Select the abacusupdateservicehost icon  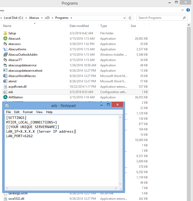5,70
